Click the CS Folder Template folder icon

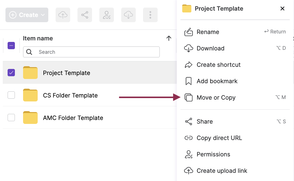tap(30, 95)
